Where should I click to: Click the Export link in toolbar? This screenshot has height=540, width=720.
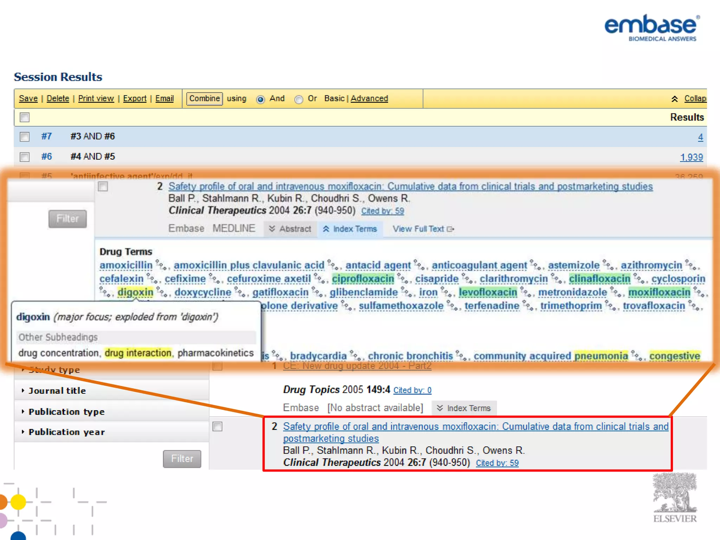click(x=135, y=98)
